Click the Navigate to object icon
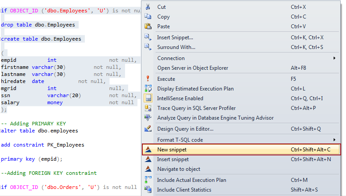 [148, 169]
